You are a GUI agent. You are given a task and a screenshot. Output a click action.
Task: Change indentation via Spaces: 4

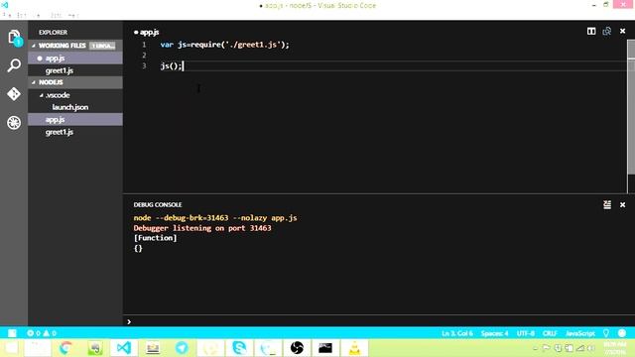(494, 333)
